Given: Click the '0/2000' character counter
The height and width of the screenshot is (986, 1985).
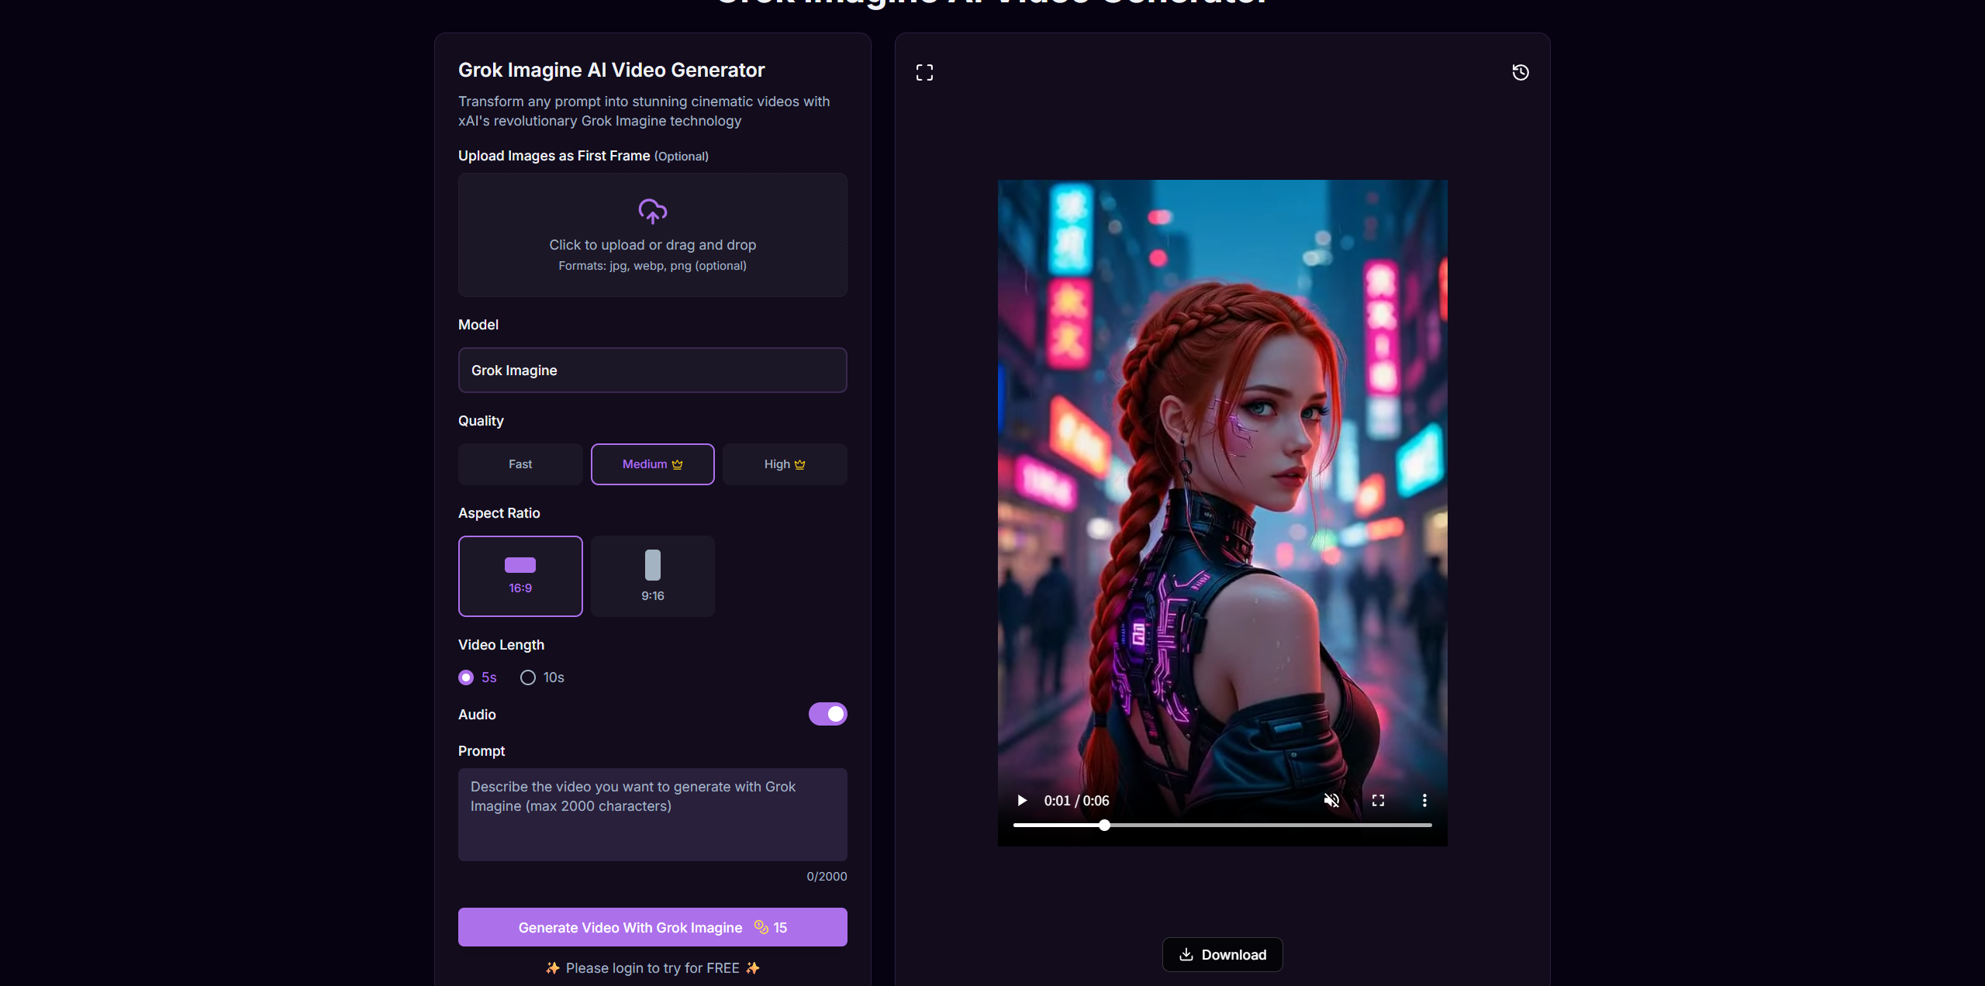Looking at the screenshot, I should (x=827, y=877).
